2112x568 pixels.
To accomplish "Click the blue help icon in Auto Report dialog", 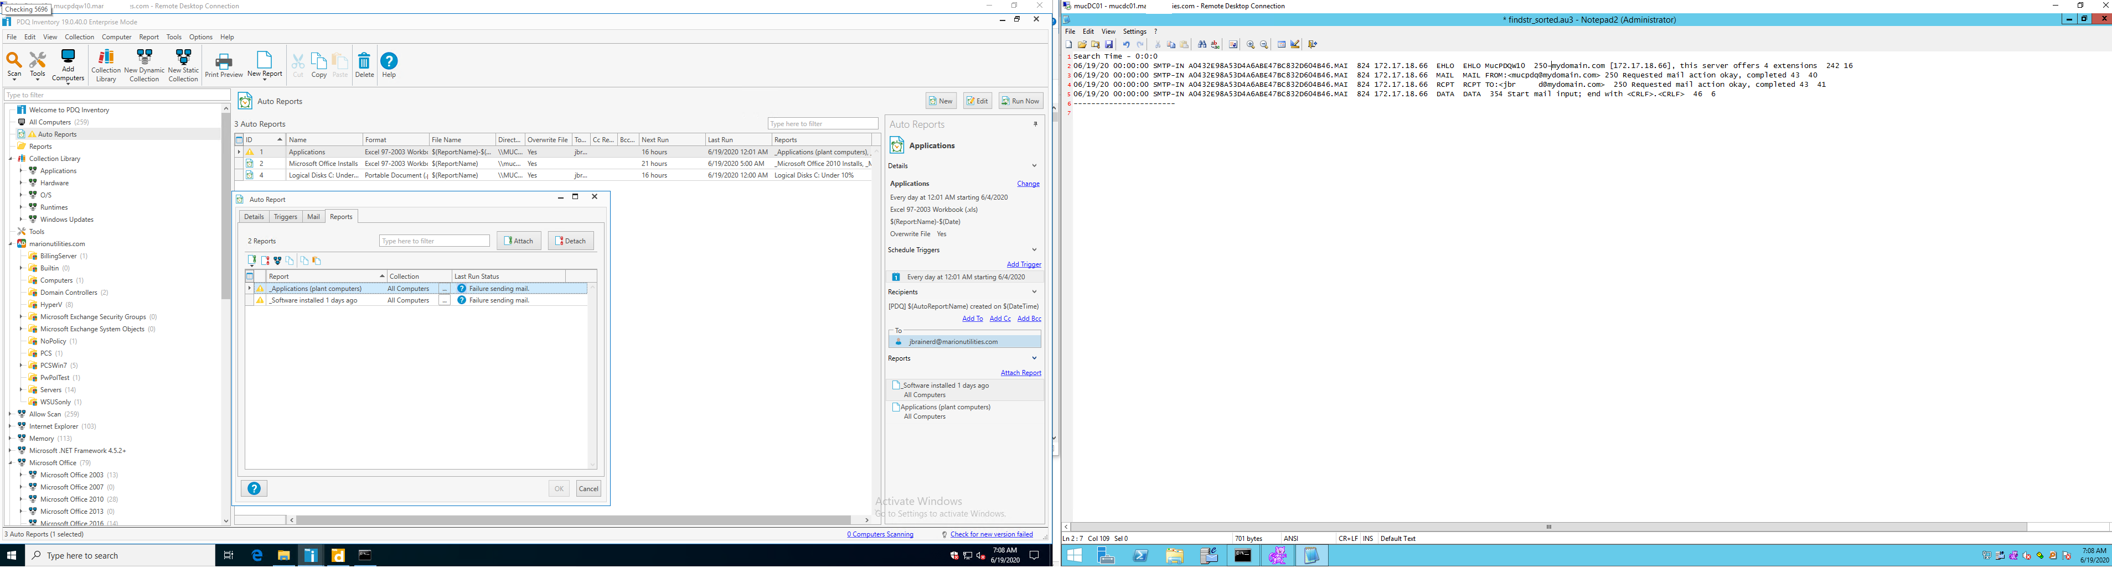I will click(254, 488).
